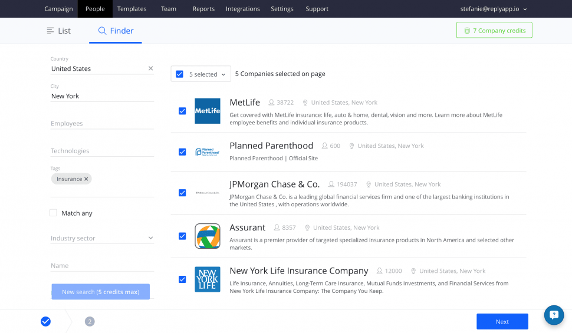
Task: Click the New York Life logo
Action: [208, 279]
